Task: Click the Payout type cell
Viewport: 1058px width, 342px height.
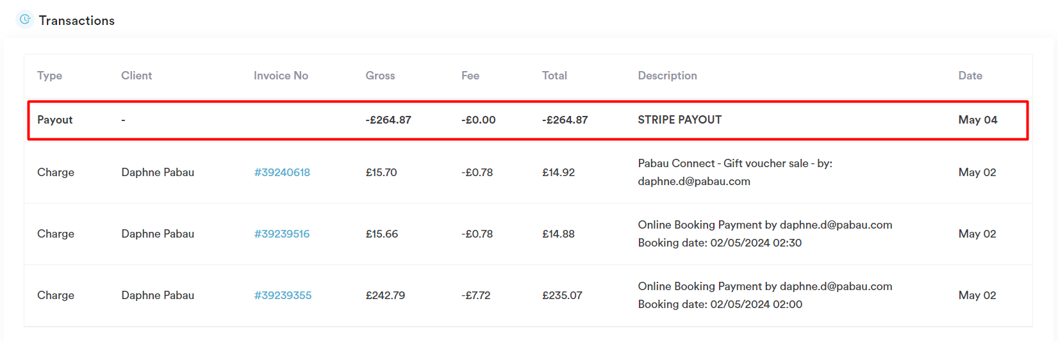Action: pos(55,120)
